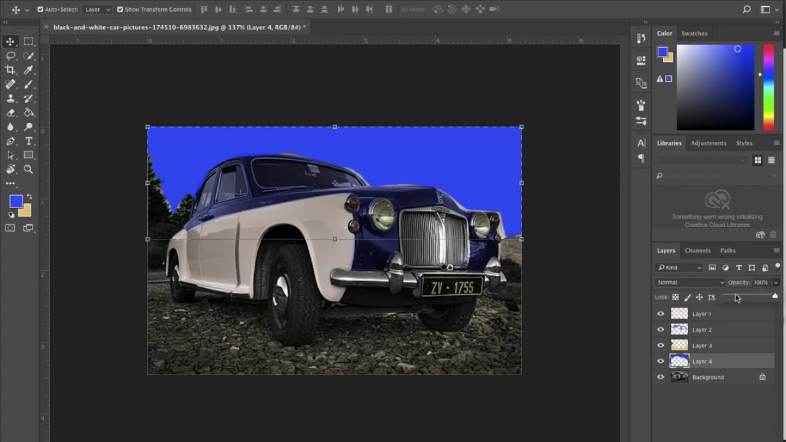Select the Paint Bucket tool
Viewport: 786px width, 442px height.
[28, 112]
